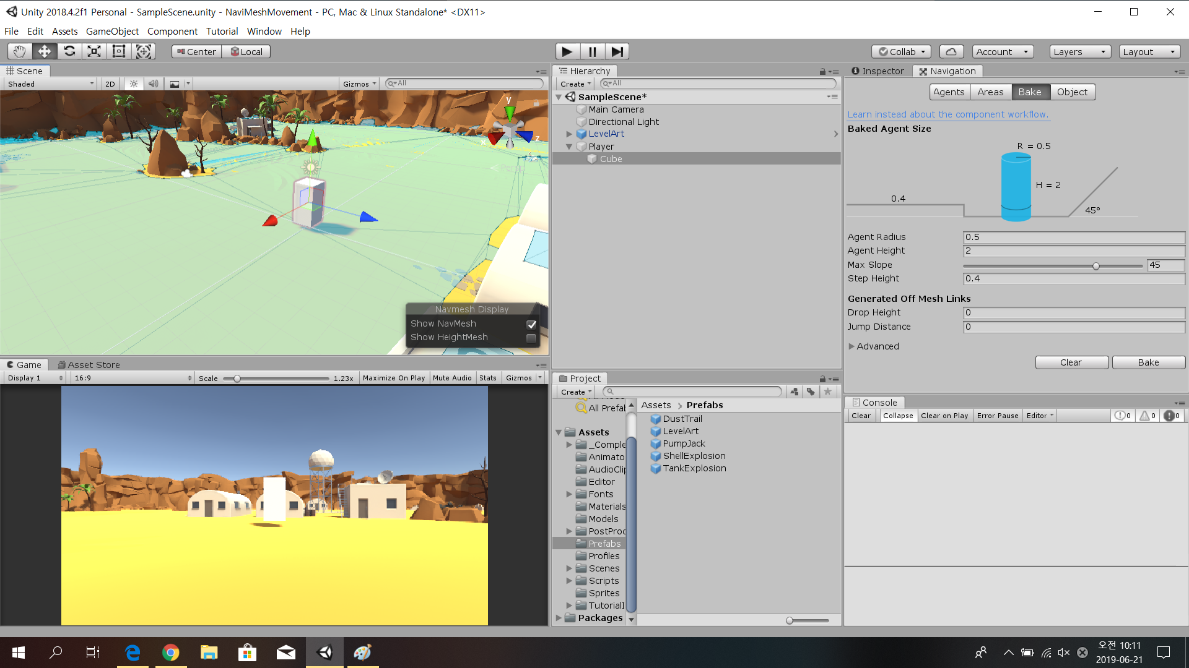Select the Scale tool
This screenshot has width=1189, height=668.
tap(94, 51)
